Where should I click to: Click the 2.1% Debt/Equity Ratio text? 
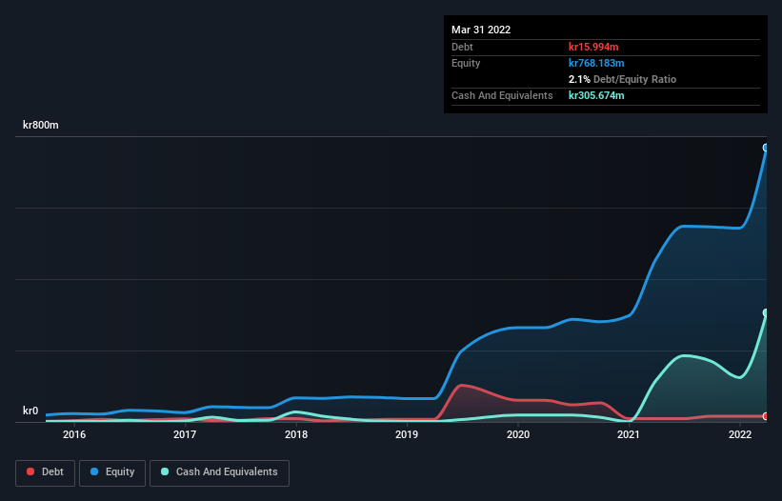(x=622, y=79)
